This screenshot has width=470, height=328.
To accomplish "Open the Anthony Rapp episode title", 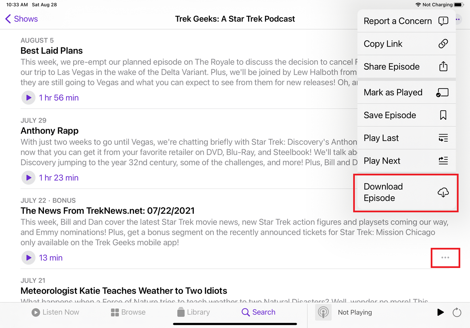I will click(x=50, y=131).
